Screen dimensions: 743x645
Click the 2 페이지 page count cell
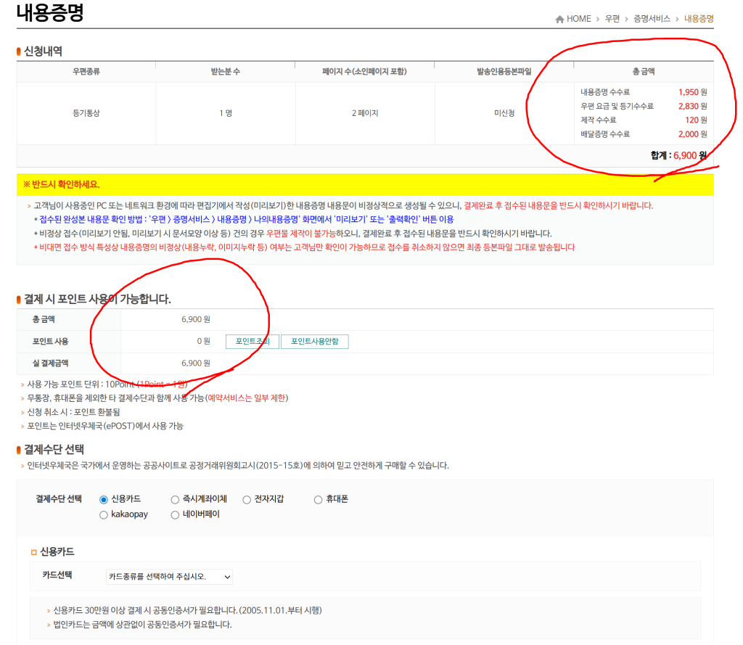point(365,113)
